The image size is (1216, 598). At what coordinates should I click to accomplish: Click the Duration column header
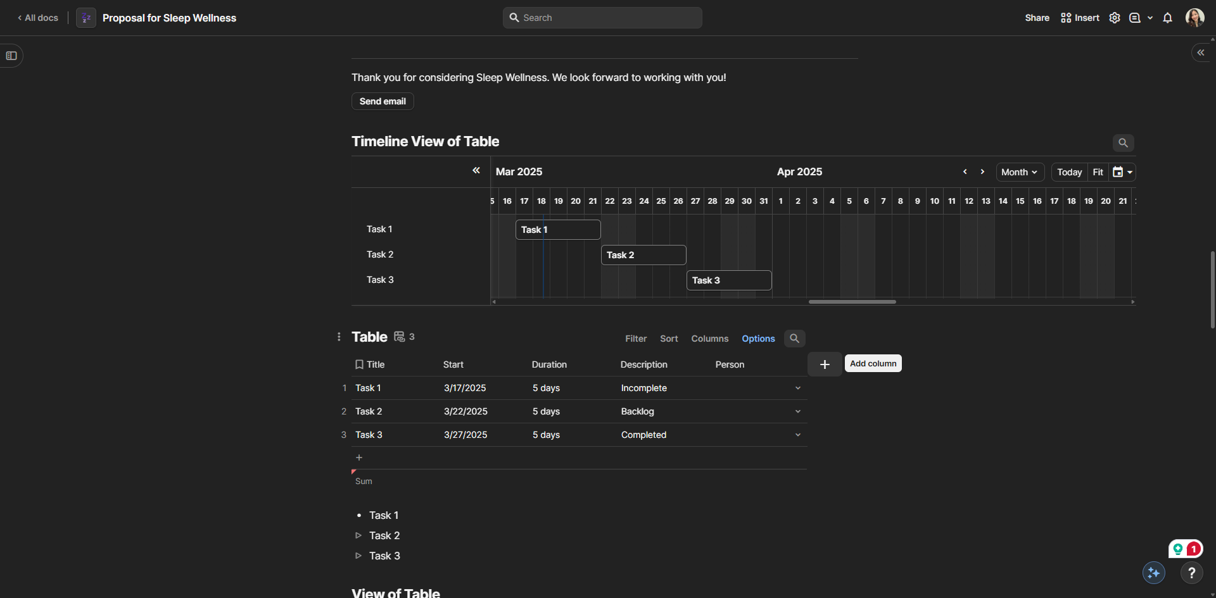(549, 364)
